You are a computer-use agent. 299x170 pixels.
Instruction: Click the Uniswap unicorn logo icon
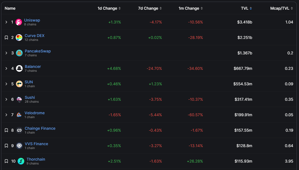pos(19,22)
